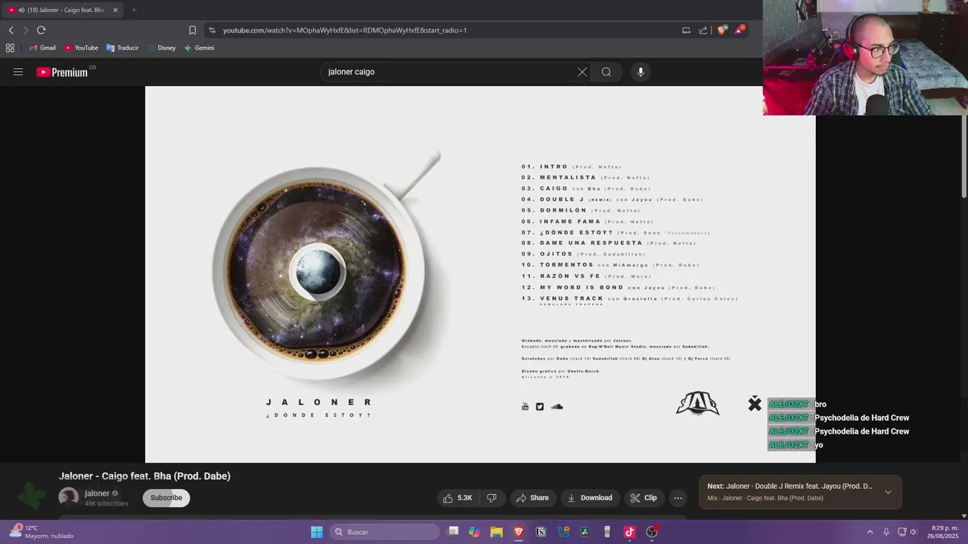Like the video with thumbs-up 5.3K
This screenshot has width=968, height=544.
click(x=458, y=498)
